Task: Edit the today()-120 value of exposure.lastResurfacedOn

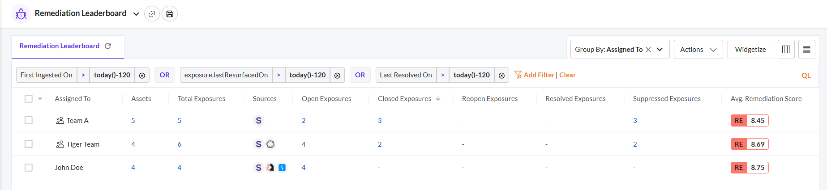Action: pyautogui.click(x=308, y=75)
